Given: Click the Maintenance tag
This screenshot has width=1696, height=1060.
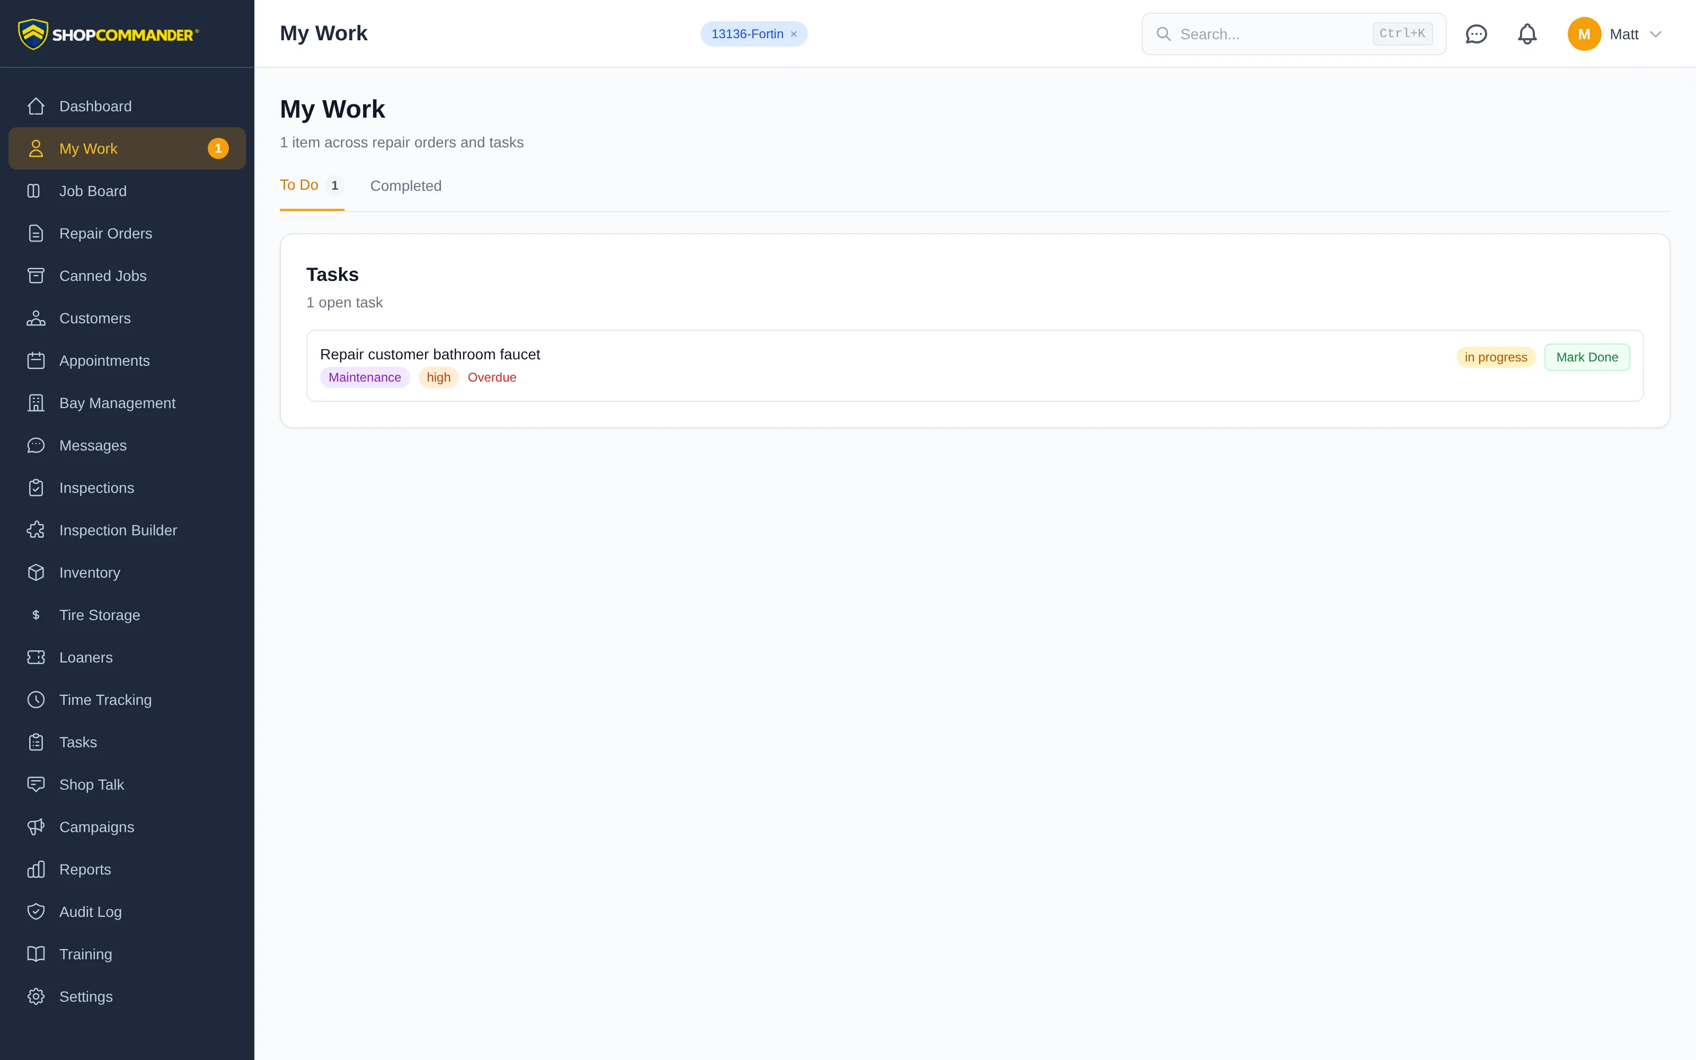Looking at the screenshot, I should (365, 377).
